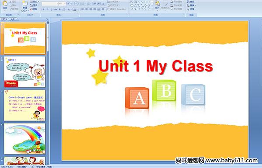Open Align Text menu in paragraph group

[x=114, y=5]
